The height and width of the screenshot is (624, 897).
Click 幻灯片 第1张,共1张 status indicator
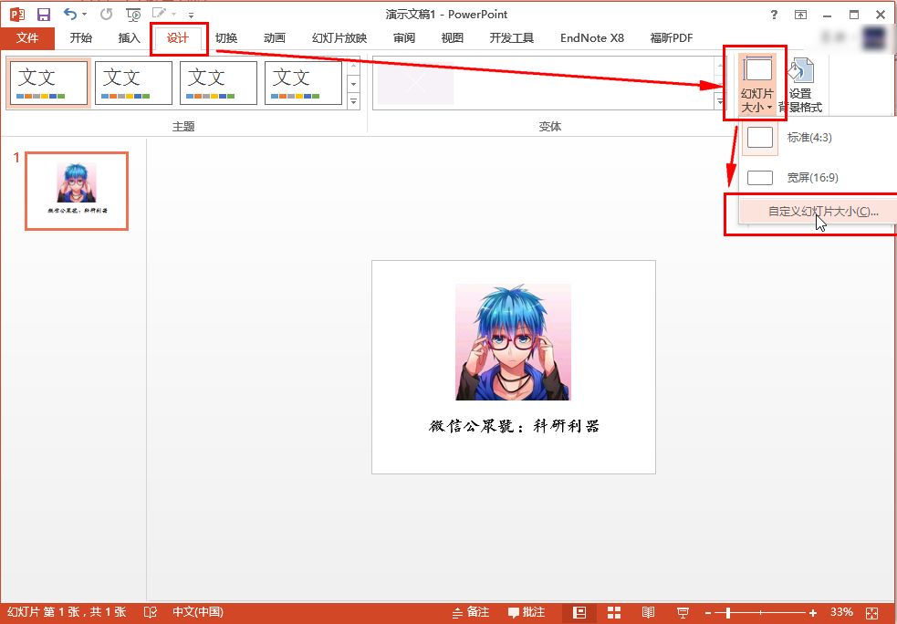click(67, 612)
